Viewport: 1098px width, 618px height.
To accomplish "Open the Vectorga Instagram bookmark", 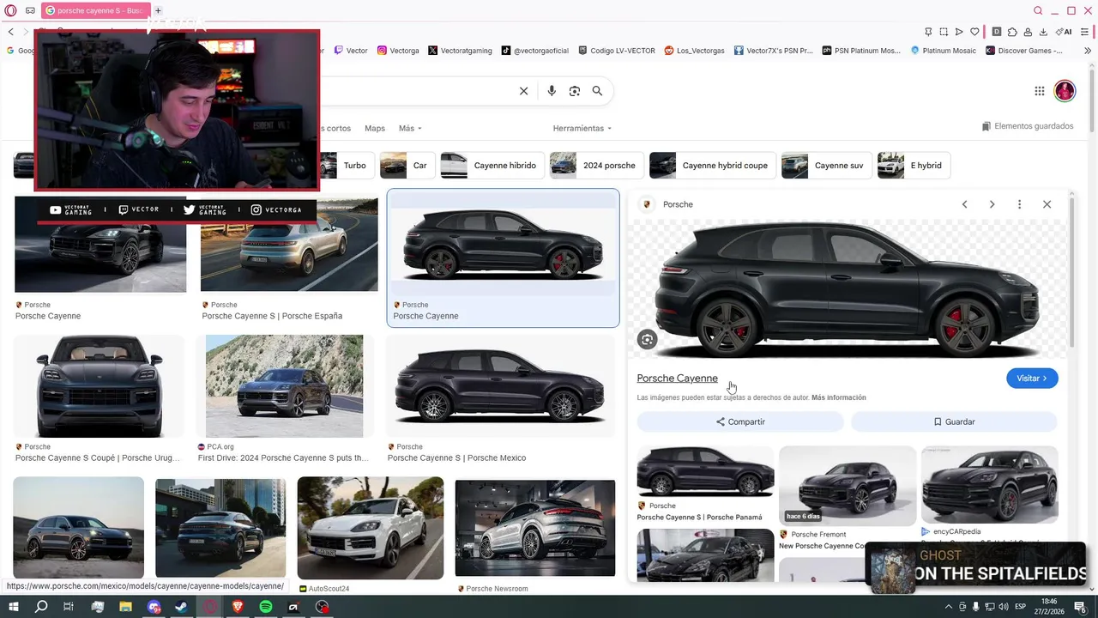I will [398, 51].
